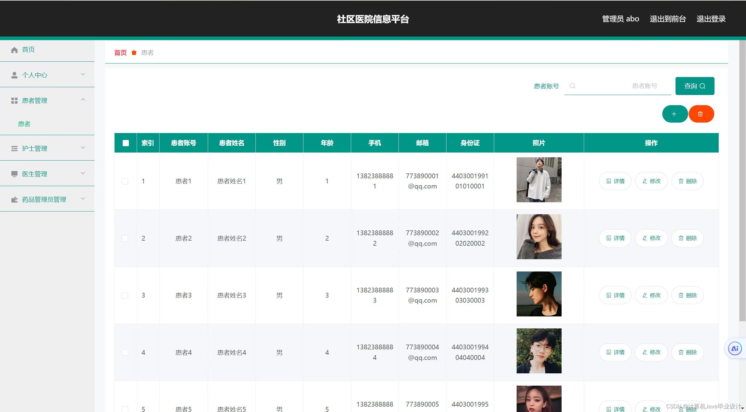This screenshot has height=412, width=746.
Task: Open the 护士管理 menu item
Action: 34,148
